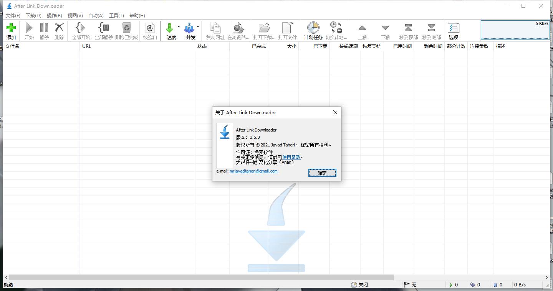553x291 pixels.
Task: Click the 5 KB/s speed graph panel
Action: [x=515, y=30]
